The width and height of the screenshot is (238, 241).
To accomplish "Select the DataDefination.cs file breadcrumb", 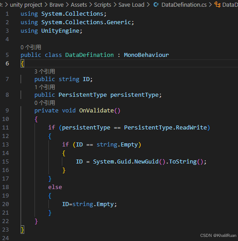I will [184, 5].
